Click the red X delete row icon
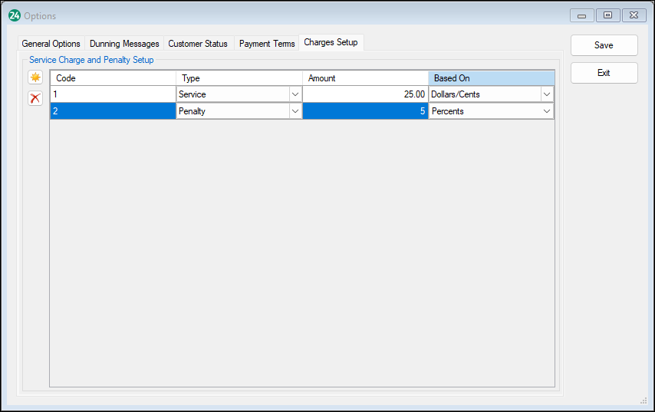The image size is (655, 412). click(35, 98)
